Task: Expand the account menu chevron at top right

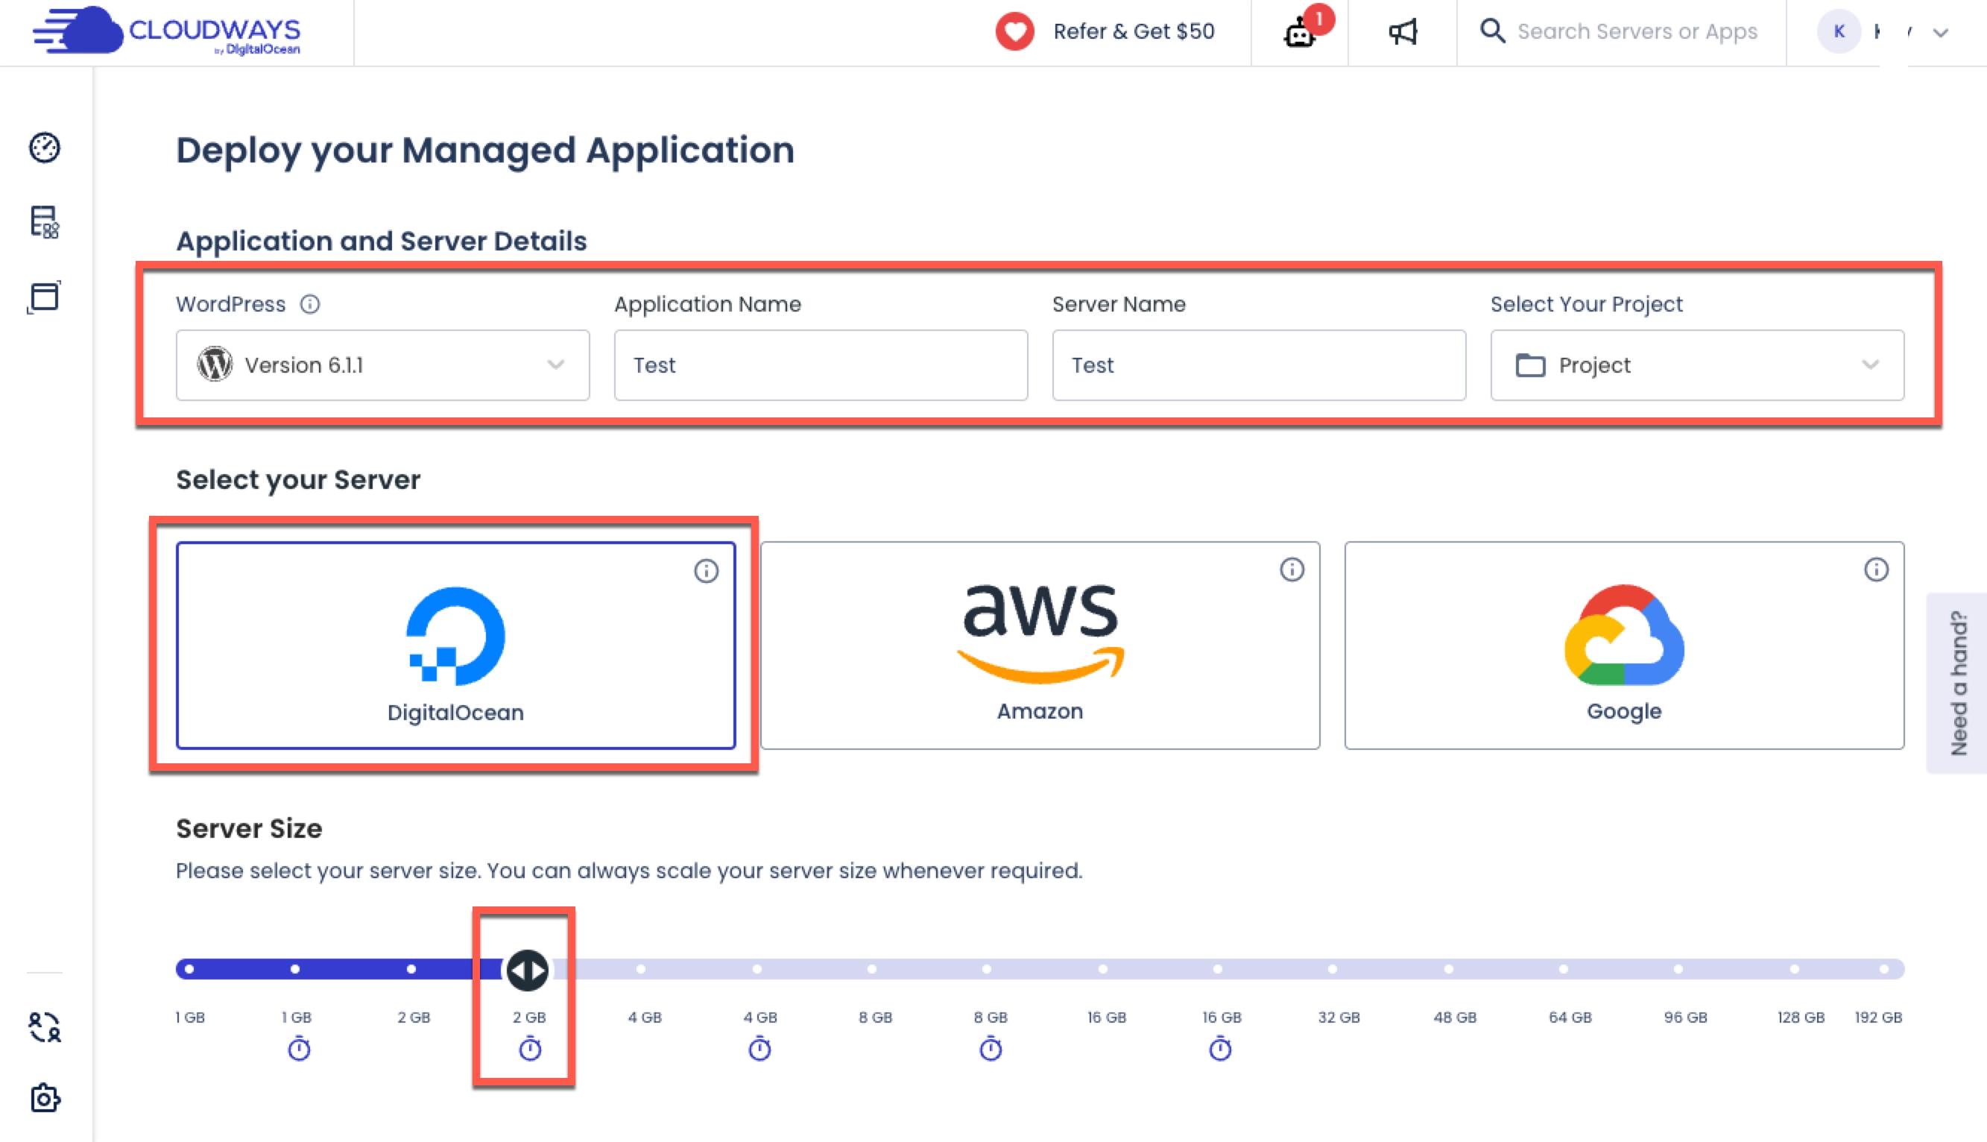Action: [1939, 32]
